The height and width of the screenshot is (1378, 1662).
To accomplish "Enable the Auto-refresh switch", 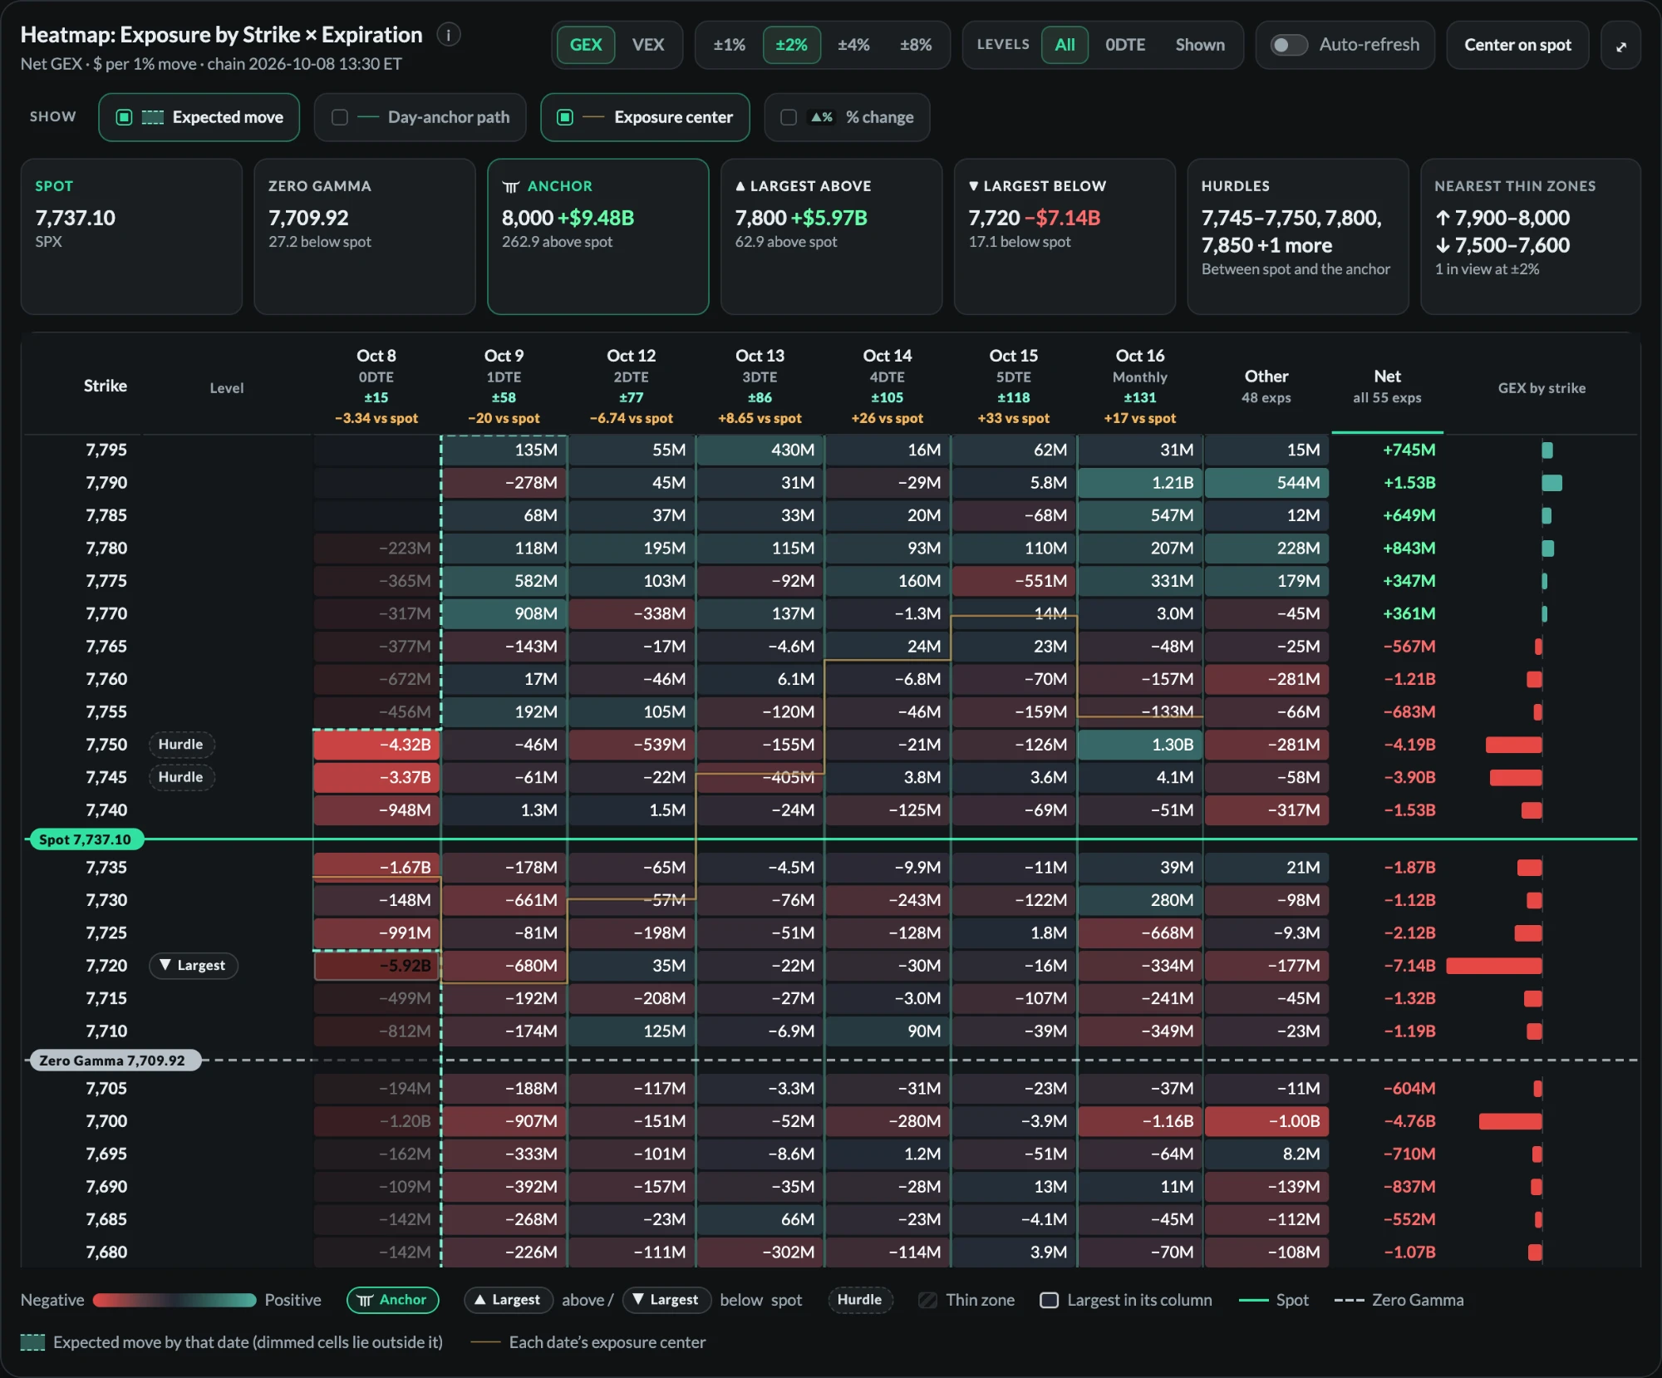I will [x=1289, y=45].
